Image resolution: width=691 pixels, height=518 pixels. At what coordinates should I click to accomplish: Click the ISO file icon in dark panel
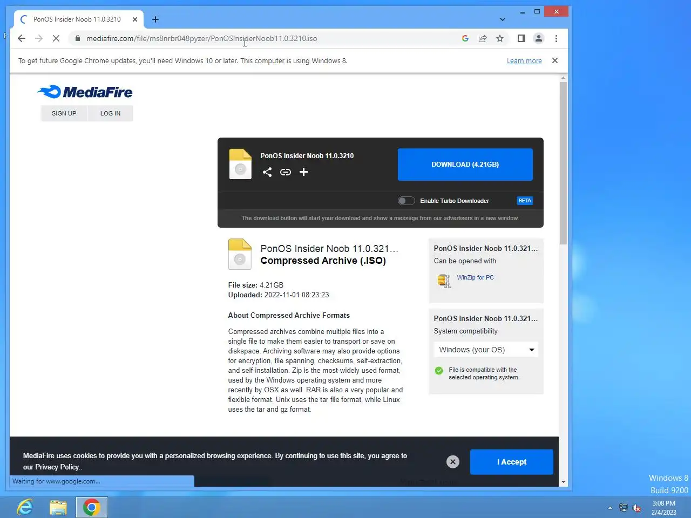tap(240, 164)
